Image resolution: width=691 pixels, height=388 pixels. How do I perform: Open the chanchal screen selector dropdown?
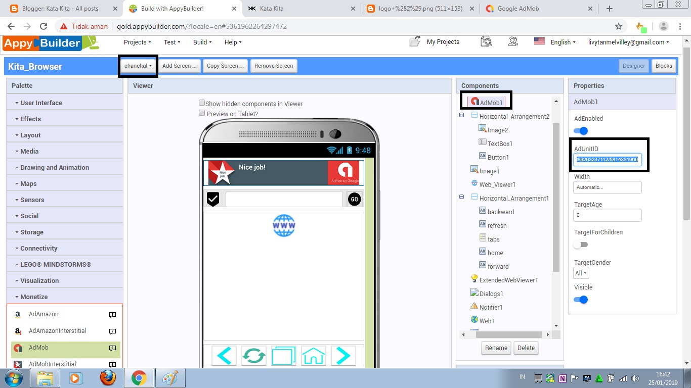point(138,66)
